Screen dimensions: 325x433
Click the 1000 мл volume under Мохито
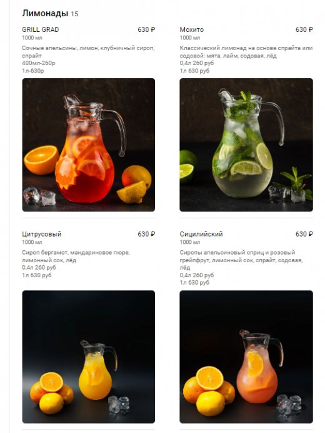pyautogui.click(x=190, y=38)
